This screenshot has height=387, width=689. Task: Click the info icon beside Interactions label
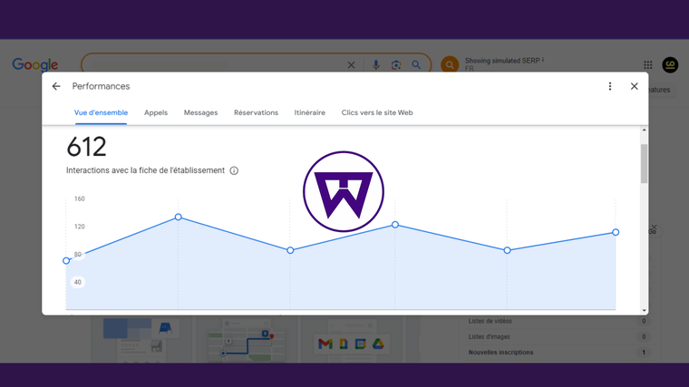[234, 170]
